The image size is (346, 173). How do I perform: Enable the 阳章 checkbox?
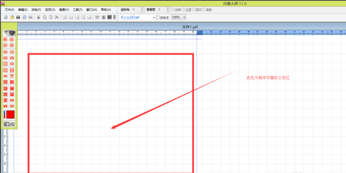173,10
